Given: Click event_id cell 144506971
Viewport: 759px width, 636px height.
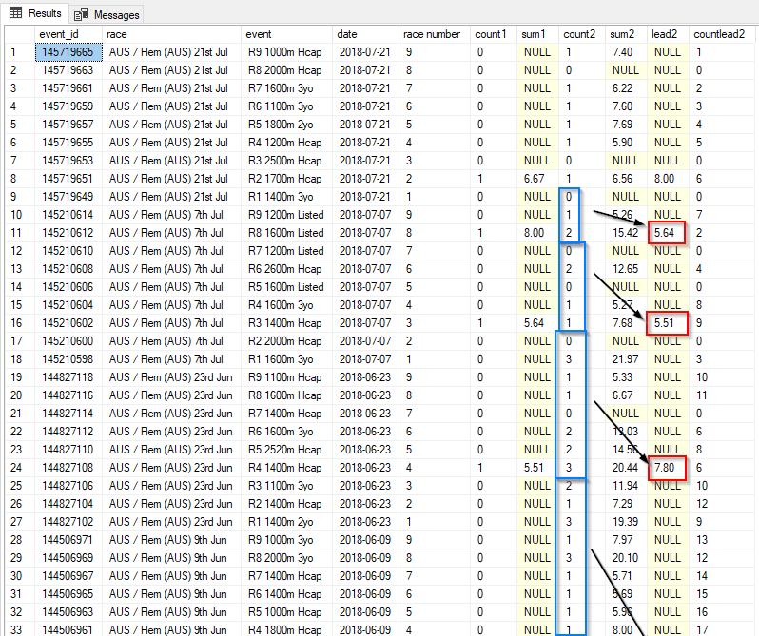Looking at the screenshot, I should tap(68, 540).
